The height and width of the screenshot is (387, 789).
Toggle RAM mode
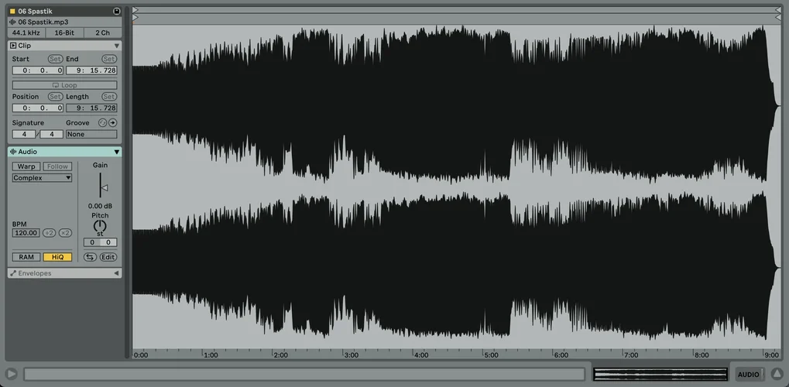[26, 257]
